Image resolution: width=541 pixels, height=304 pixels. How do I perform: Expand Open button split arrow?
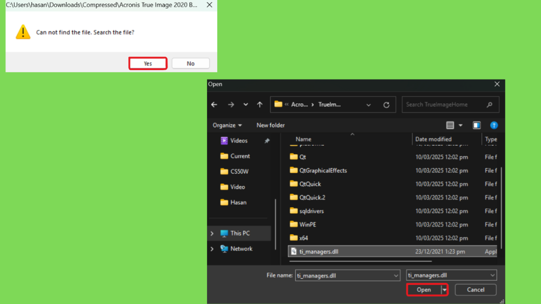[444, 290]
